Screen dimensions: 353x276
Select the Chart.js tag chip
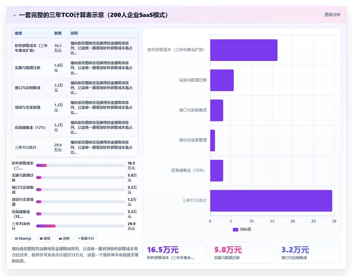point(23,238)
